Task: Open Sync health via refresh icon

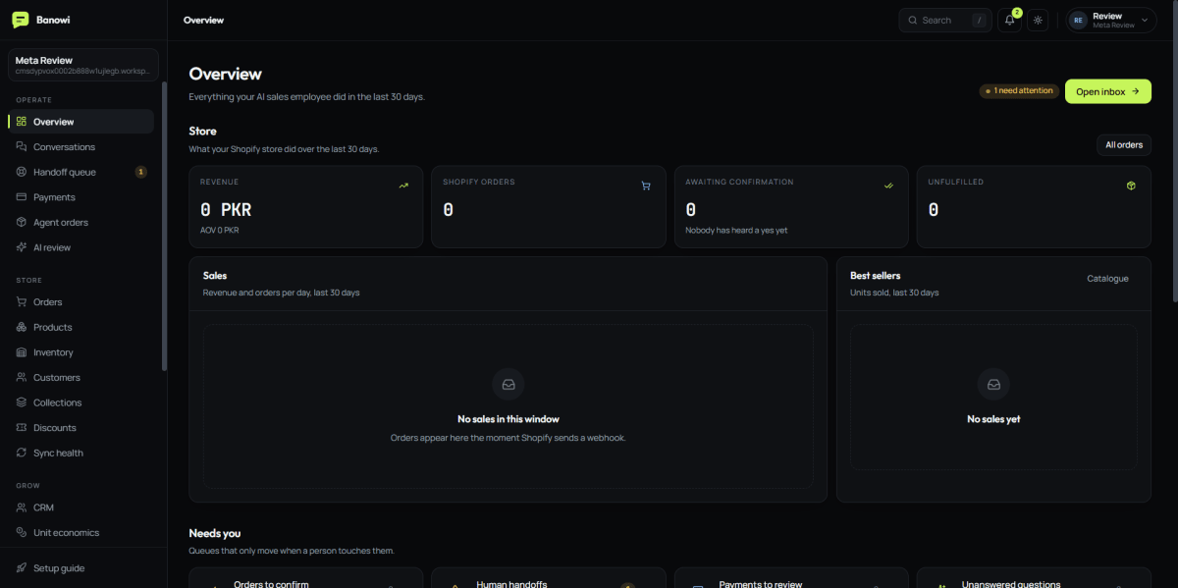Action: 22,454
